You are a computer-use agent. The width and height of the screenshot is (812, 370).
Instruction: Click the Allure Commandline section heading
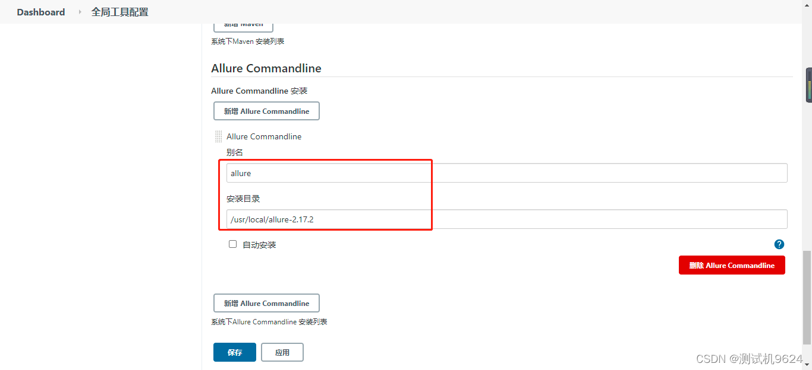[266, 68]
